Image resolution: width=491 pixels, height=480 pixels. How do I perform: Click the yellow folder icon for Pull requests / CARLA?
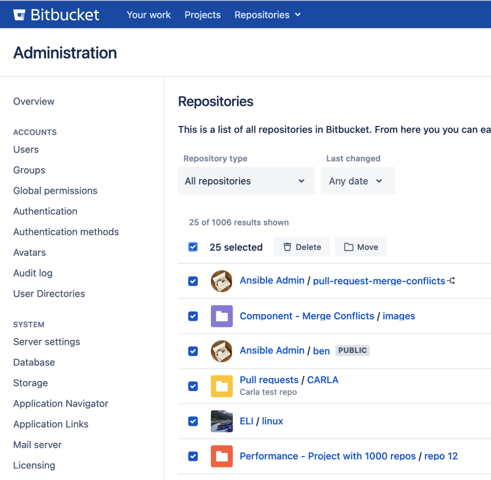click(x=222, y=386)
